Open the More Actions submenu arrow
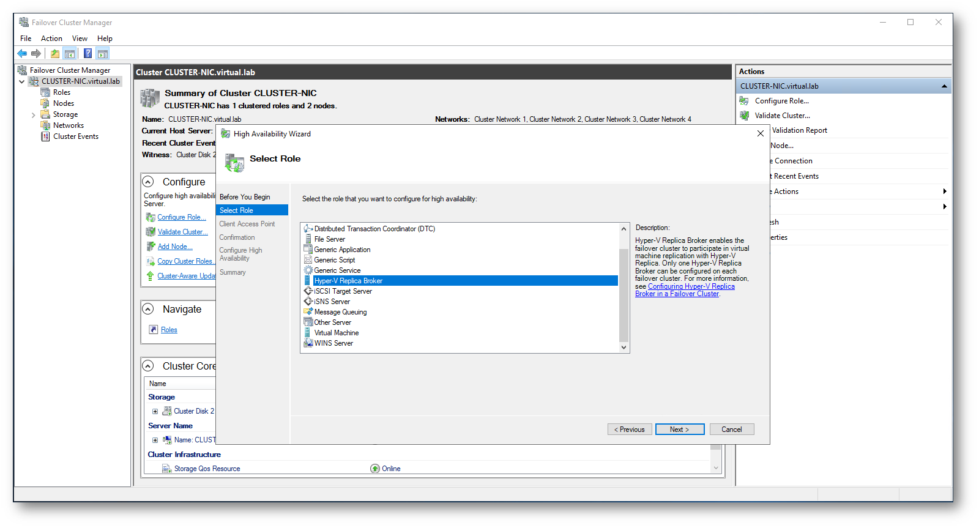979x528 pixels. [x=945, y=191]
